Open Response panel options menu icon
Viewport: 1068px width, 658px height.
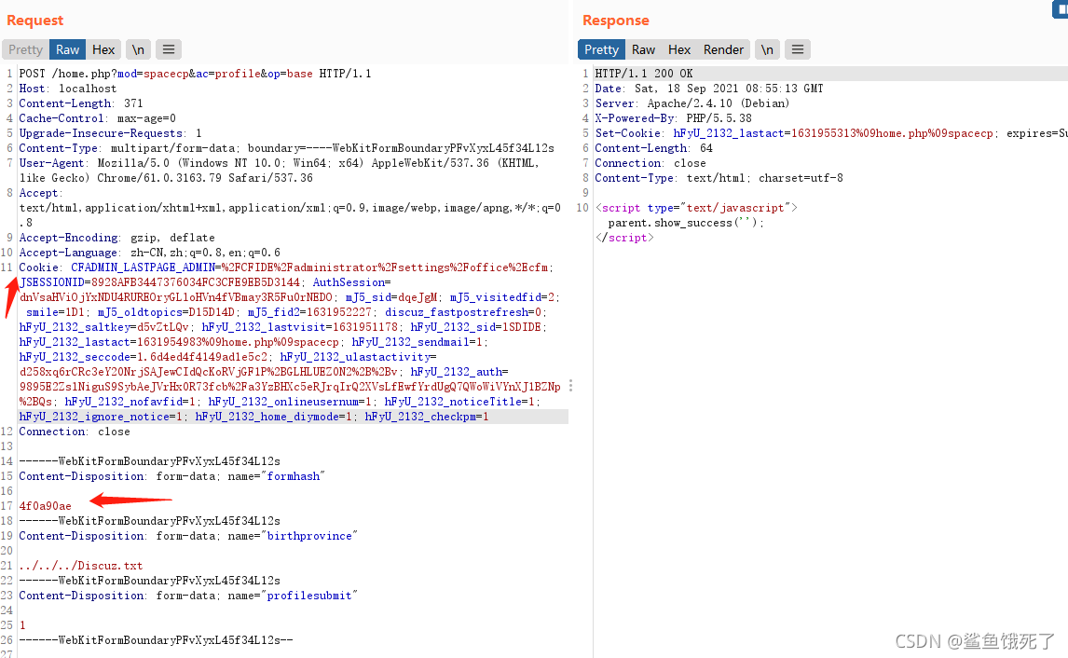798,49
